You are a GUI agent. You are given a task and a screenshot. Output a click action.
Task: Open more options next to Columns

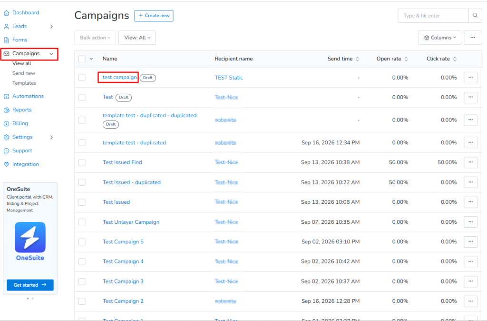(473, 38)
